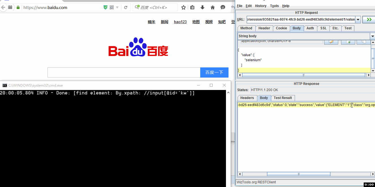Open the browser downloads arrow icon

(x=202, y=8)
